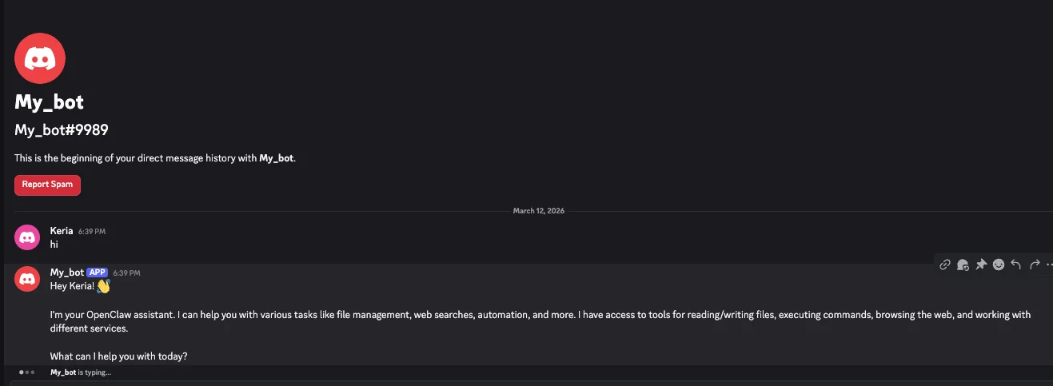Click the APP badge next to My_bot
Image resolution: width=1053 pixels, height=386 pixels.
[x=97, y=273]
